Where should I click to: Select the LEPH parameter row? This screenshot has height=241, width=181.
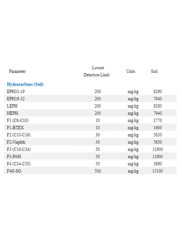coord(12,106)
